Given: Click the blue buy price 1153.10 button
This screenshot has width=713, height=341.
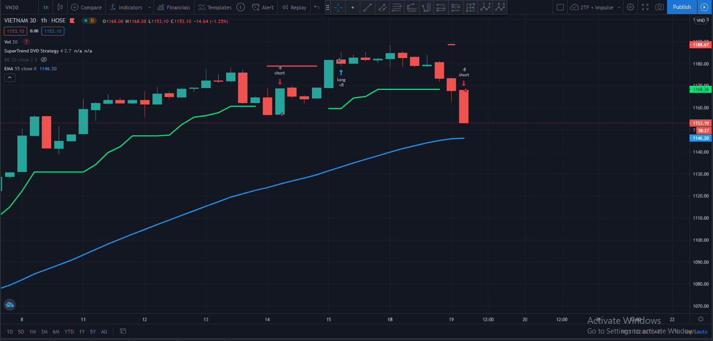Looking at the screenshot, I should pyautogui.click(x=53, y=31).
